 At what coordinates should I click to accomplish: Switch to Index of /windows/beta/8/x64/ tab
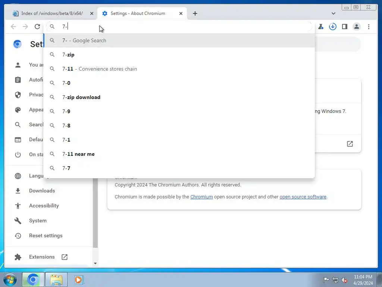pyautogui.click(x=52, y=13)
